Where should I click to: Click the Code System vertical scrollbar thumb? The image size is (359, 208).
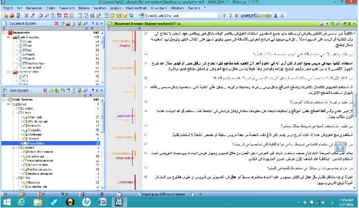point(102,117)
